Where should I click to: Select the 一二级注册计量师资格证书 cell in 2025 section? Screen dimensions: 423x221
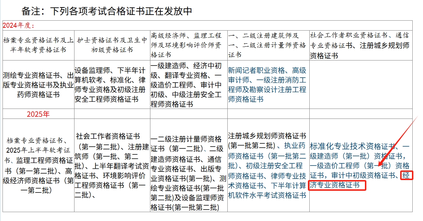tap(186, 173)
